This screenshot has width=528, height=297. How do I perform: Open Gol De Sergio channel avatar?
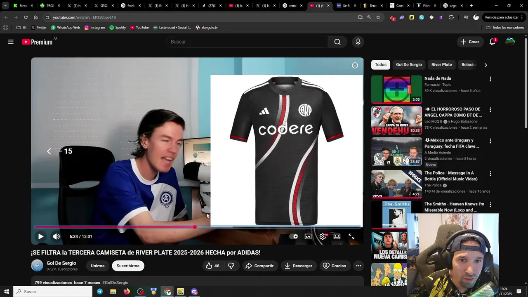pos(37,266)
